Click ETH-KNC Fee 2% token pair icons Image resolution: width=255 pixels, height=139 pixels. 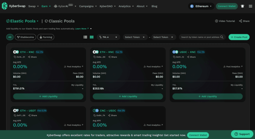(16, 52)
